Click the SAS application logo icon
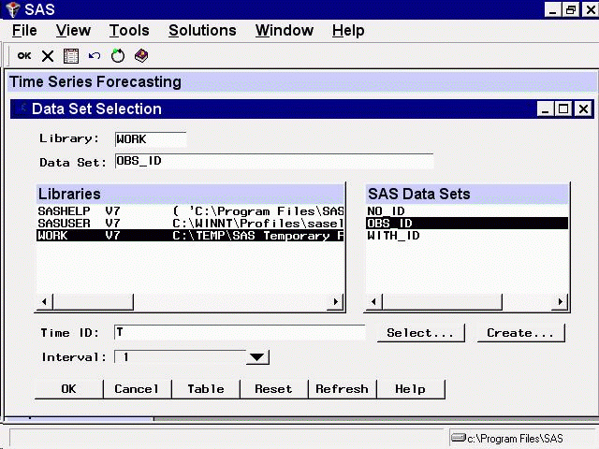Viewport: 599px width, 449px height. tap(12, 9)
